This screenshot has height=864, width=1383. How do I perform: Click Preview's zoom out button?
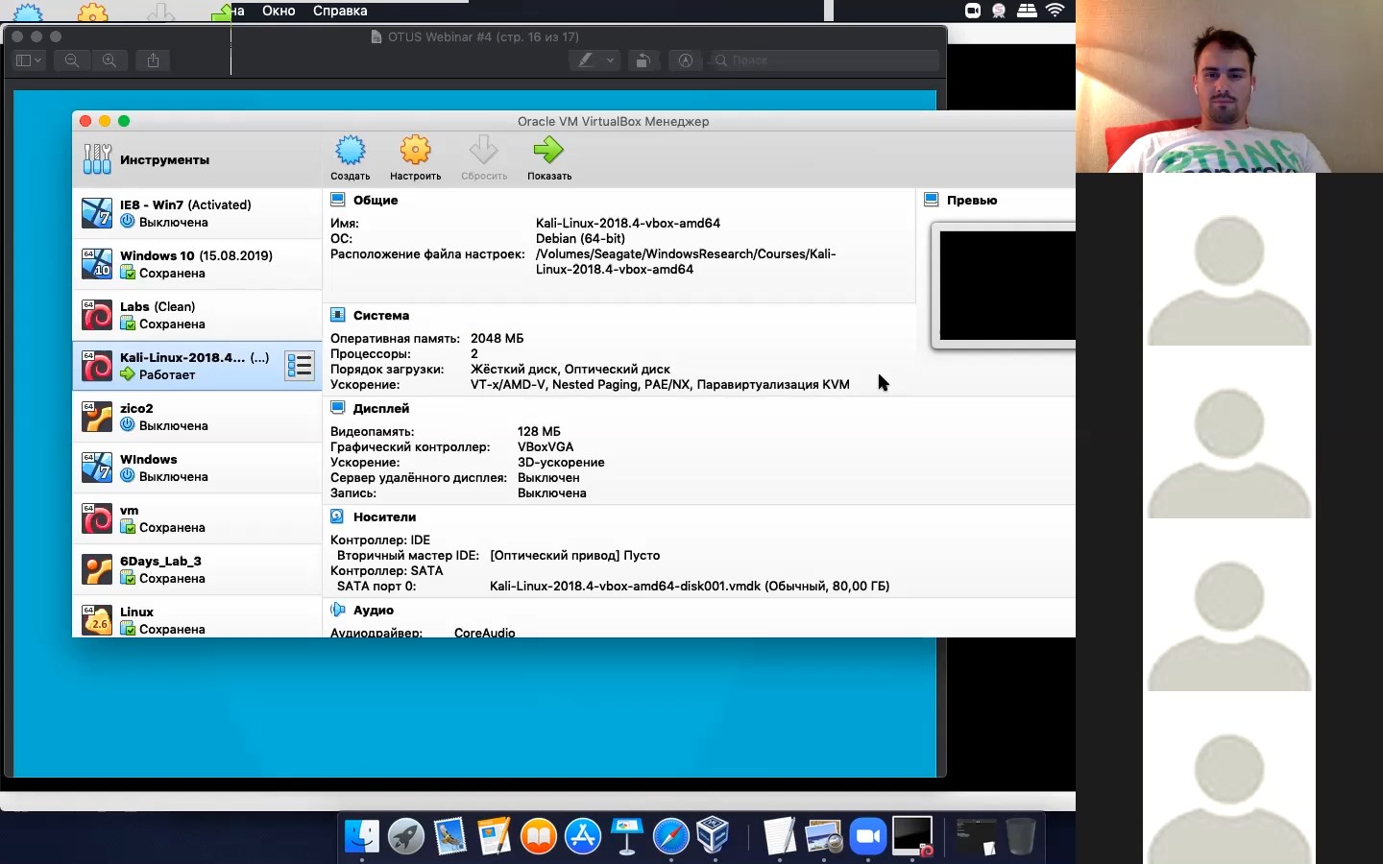tap(72, 60)
